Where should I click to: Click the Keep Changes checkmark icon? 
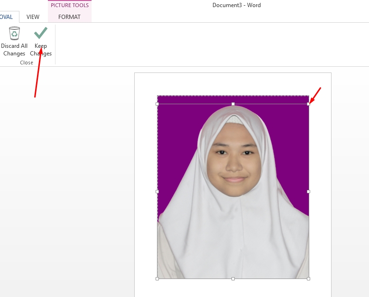click(x=41, y=33)
